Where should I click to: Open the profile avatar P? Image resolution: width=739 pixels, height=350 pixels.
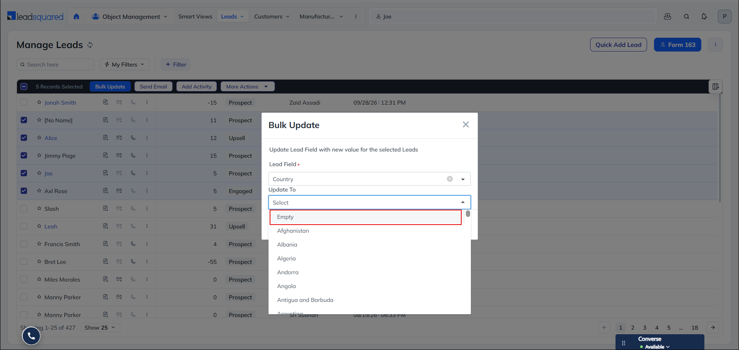pyautogui.click(x=725, y=17)
